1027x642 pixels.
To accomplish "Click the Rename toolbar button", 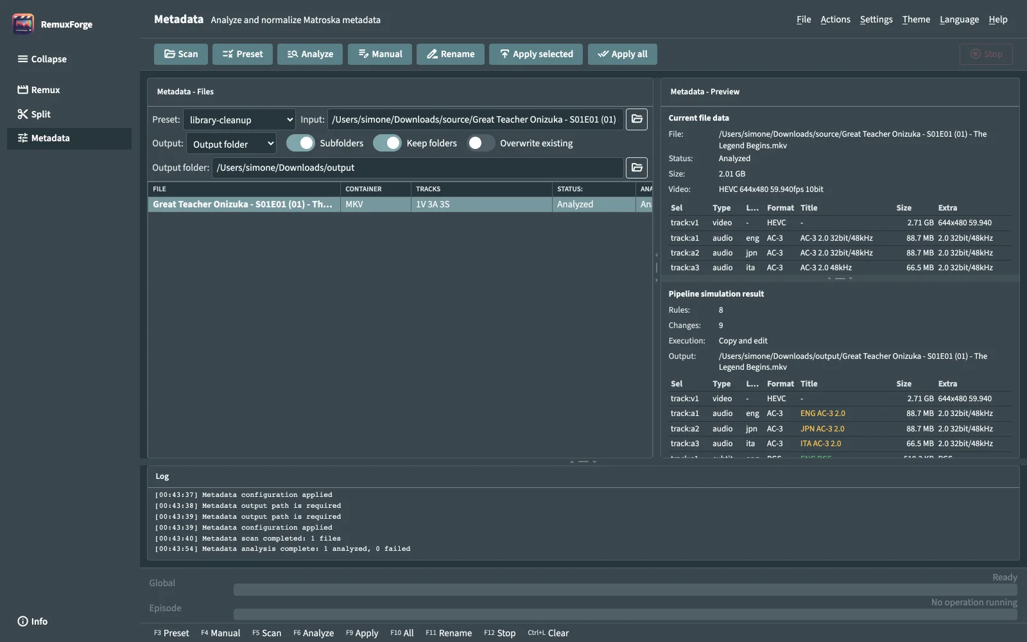I will point(451,54).
